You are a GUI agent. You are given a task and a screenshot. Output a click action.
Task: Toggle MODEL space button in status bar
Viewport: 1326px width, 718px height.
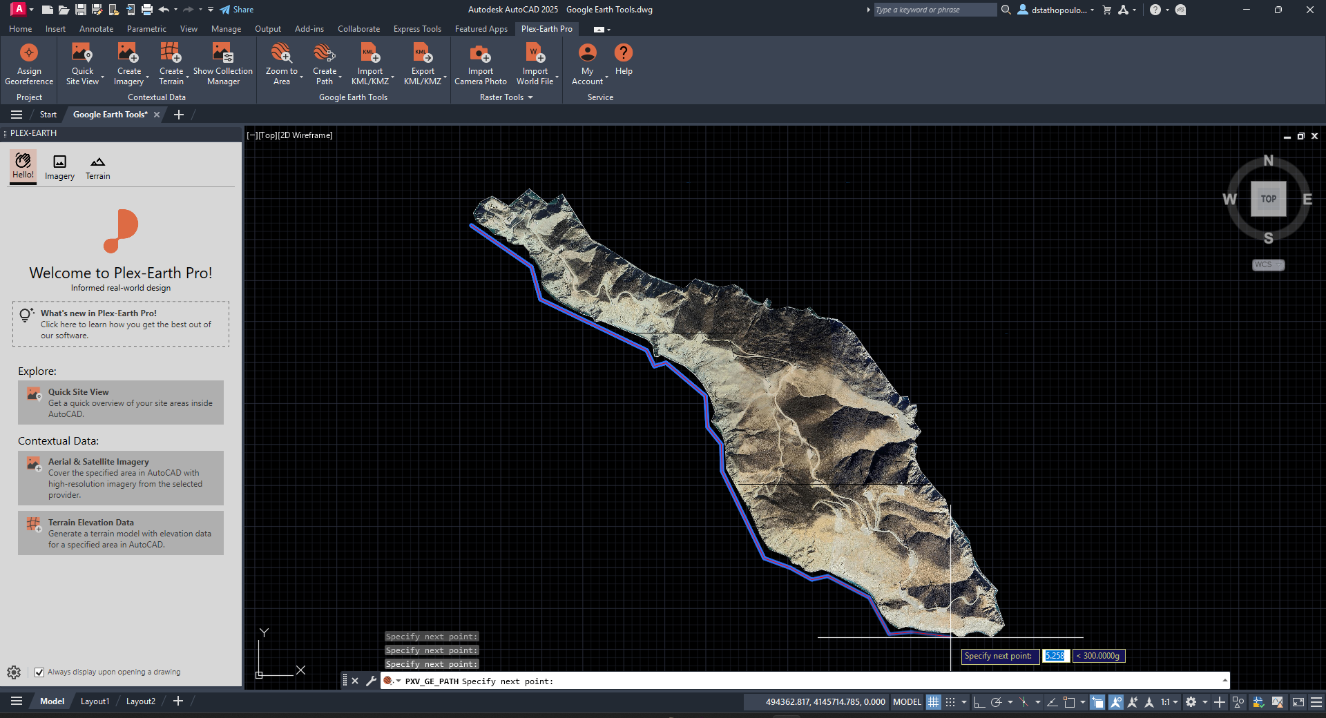(907, 702)
